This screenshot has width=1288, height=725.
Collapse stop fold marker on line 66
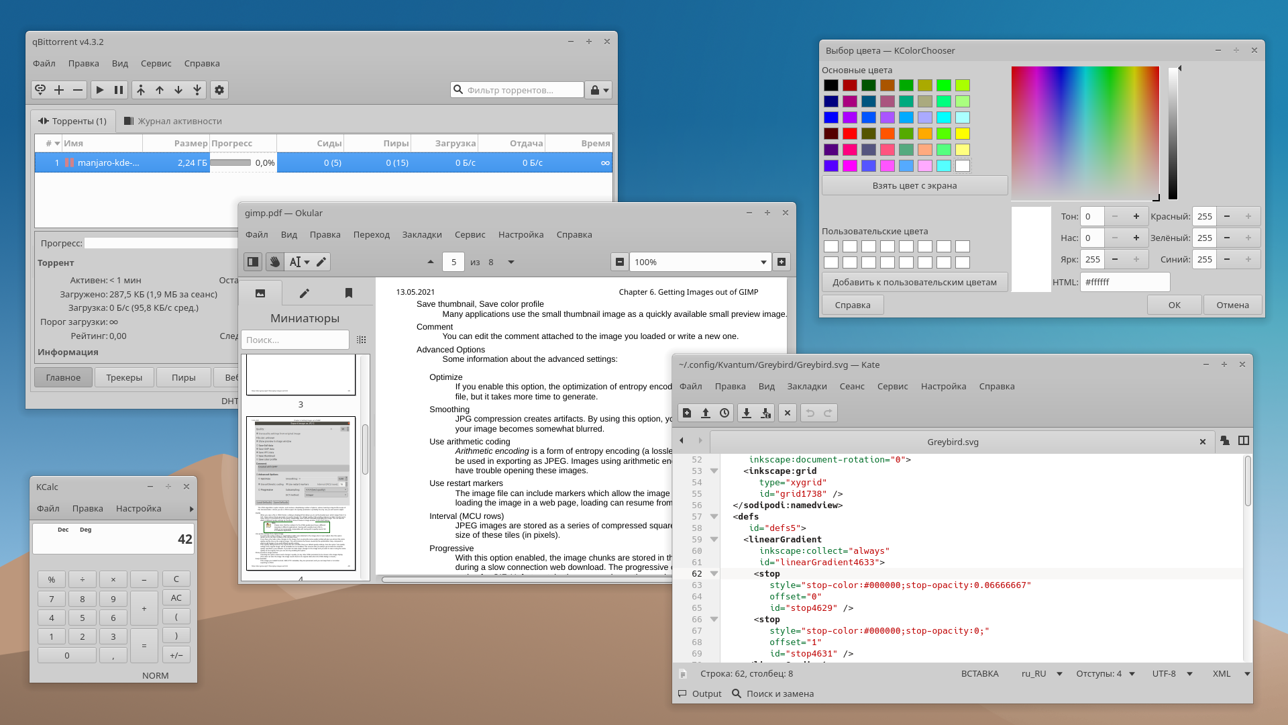tap(714, 620)
